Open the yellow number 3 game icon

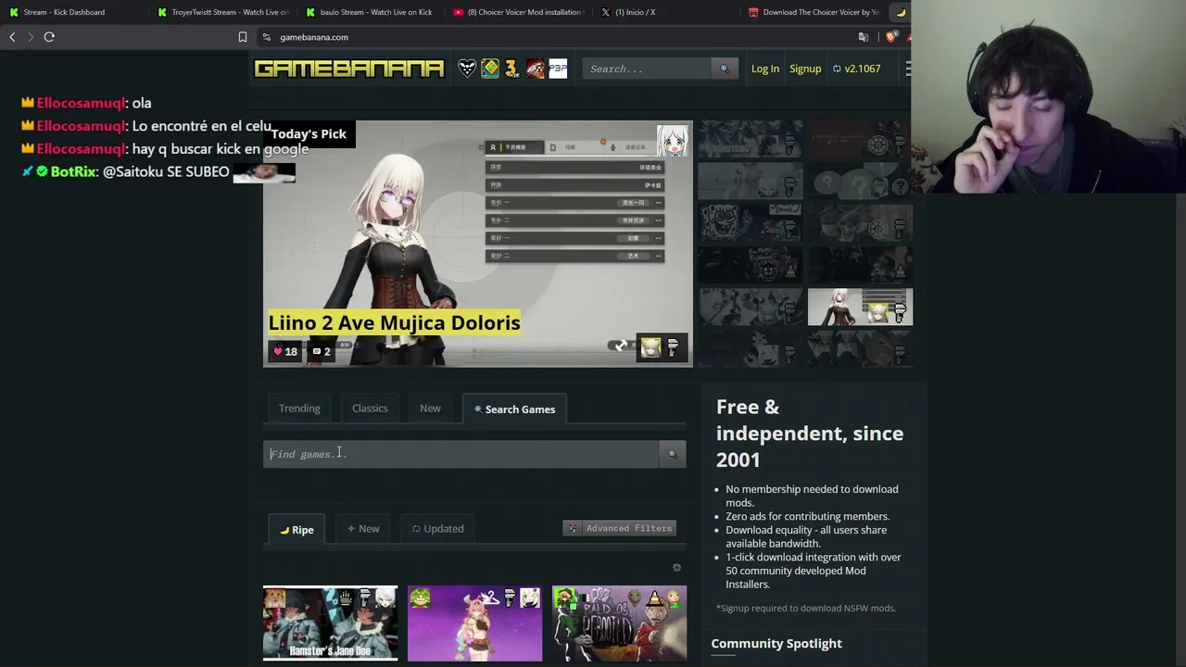(x=511, y=69)
